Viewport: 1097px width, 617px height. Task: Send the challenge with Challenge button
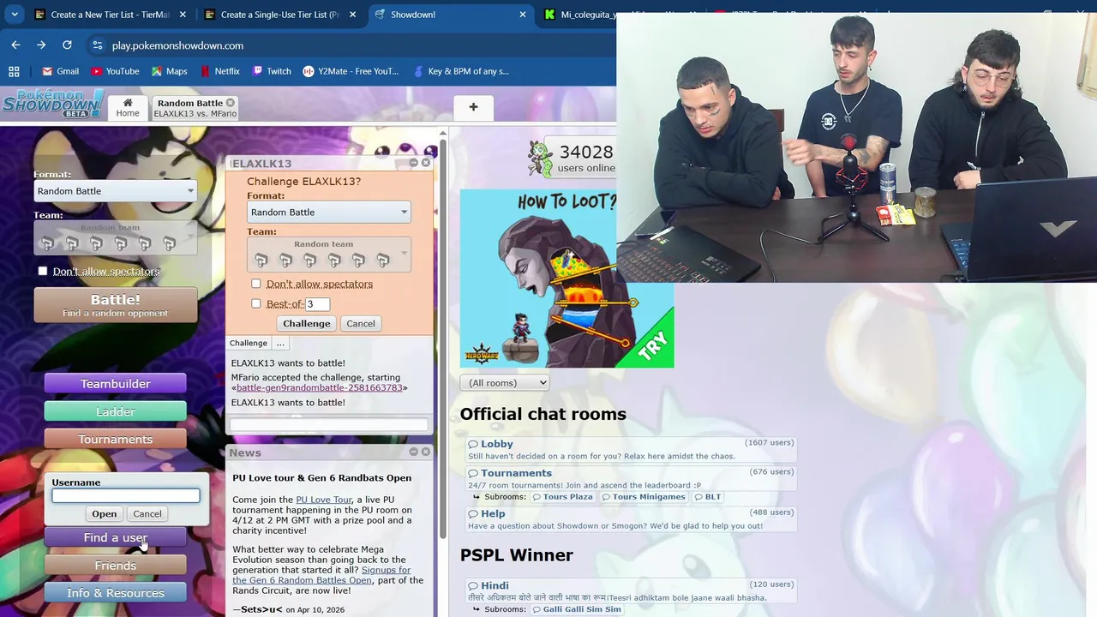click(307, 323)
